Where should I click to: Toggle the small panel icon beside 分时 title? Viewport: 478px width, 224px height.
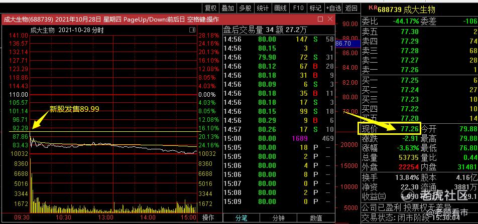[x=192, y=30]
